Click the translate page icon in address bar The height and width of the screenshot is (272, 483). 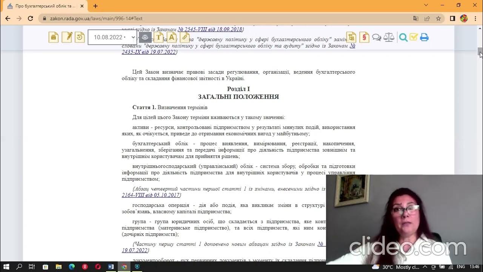point(416,18)
